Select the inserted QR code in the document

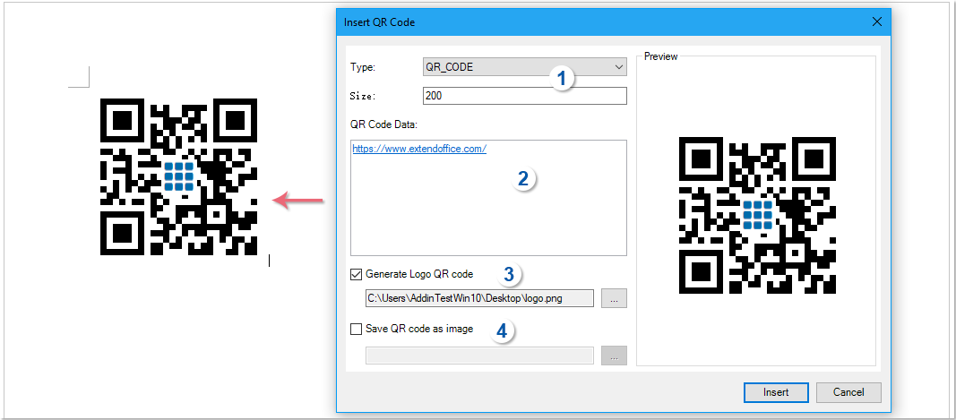pyautogui.click(x=178, y=176)
